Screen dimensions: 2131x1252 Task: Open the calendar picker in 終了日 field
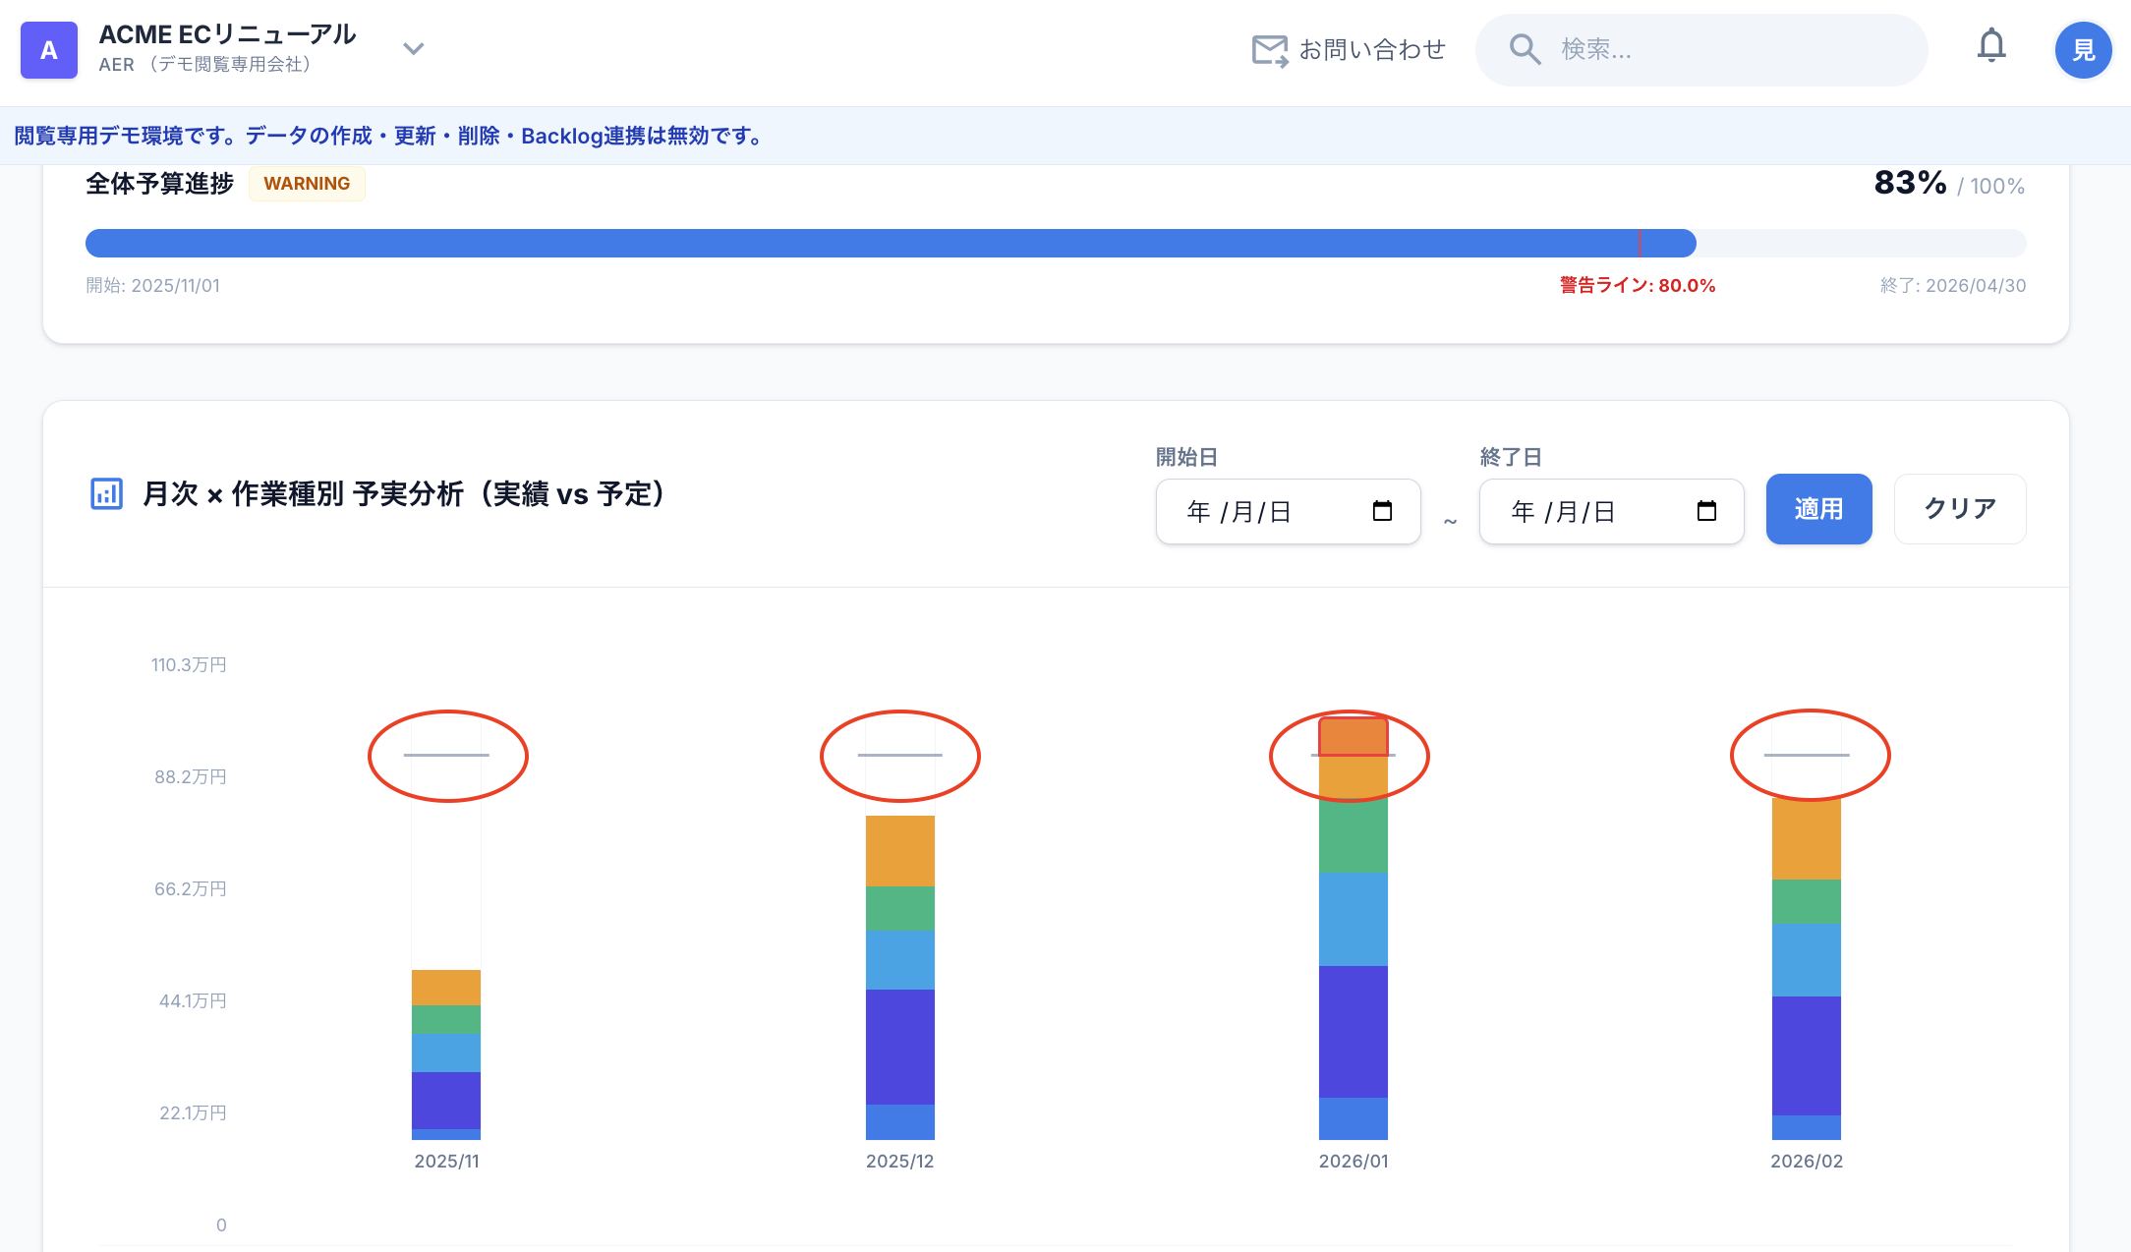point(1707,511)
